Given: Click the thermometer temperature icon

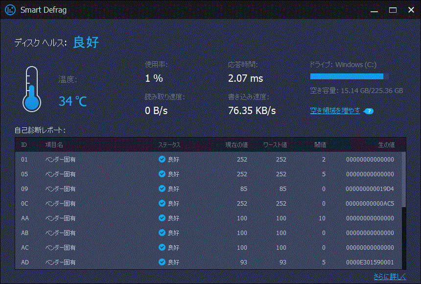Looking at the screenshot, I should (32, 89).
